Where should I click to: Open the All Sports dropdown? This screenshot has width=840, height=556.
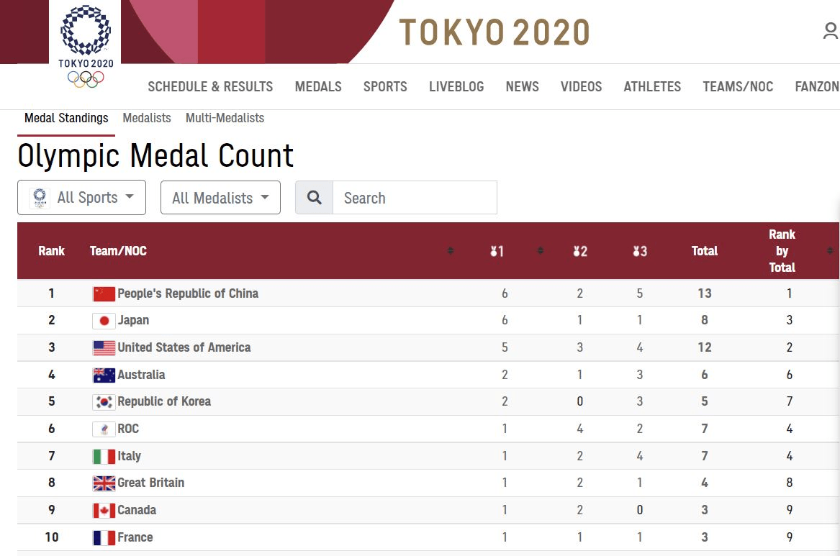click(82, 198)
